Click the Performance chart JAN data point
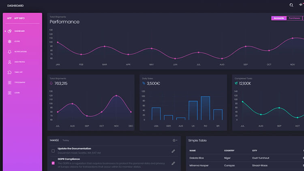 [58, 42]
